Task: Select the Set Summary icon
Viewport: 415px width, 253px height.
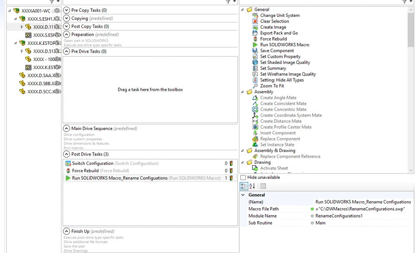Action: click(x=255, y=68)
